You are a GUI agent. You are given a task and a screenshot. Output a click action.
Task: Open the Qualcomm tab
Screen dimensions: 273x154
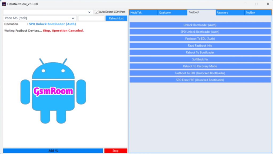coord(172,13)
